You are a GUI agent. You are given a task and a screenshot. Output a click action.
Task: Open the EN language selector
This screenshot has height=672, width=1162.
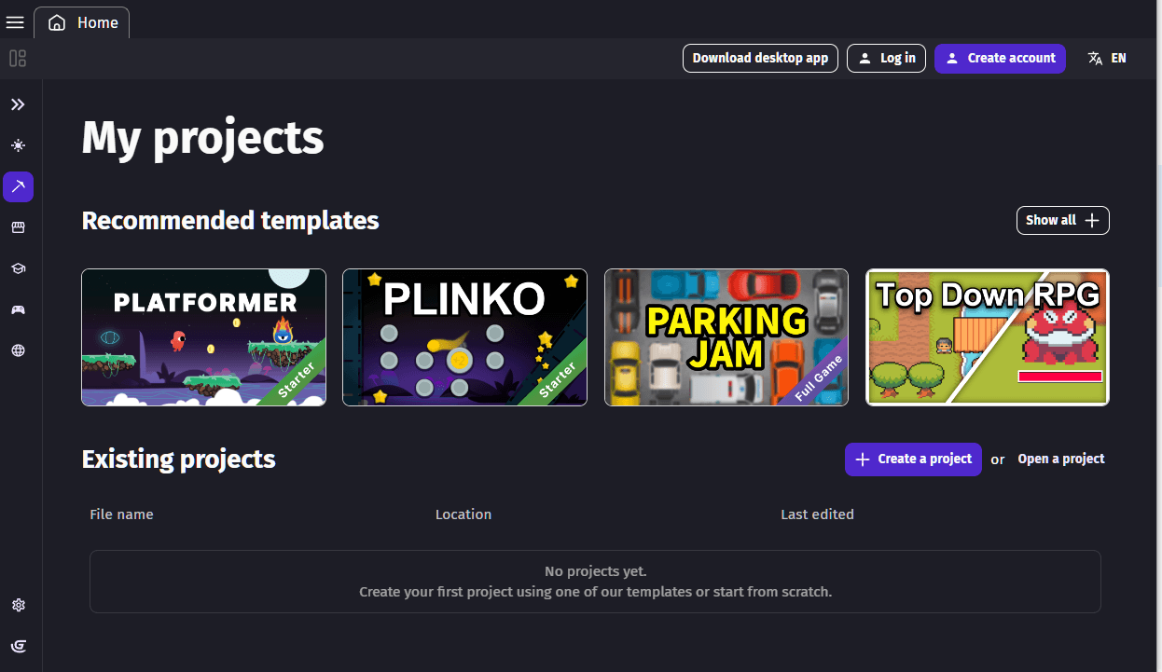click(x=1107, y=58)
